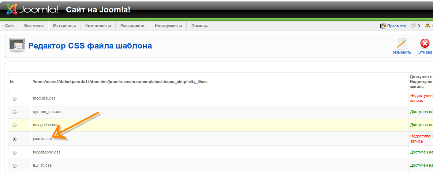The width and height of the screenshot is (433, 175).
Task: Click the messages speech-bubble icon
Action: [x=414, y=26]
